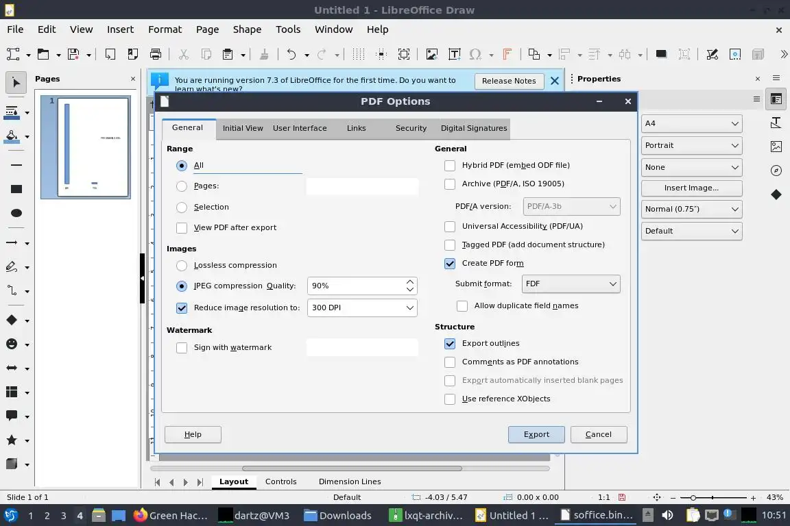Uncheck Reduce image resolution checkbox

click(x=182, y=308)
